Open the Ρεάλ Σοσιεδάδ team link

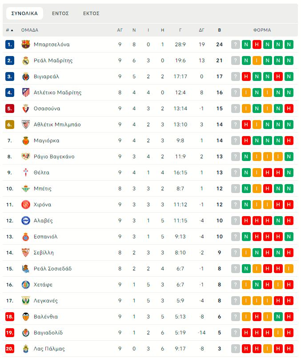tap(52, 269)
